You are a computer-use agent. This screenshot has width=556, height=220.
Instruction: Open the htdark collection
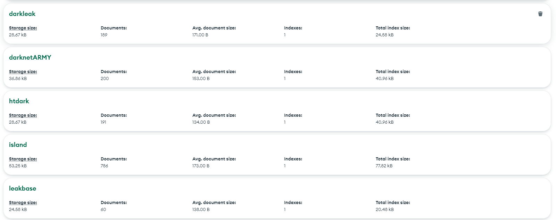click(19, 101)
